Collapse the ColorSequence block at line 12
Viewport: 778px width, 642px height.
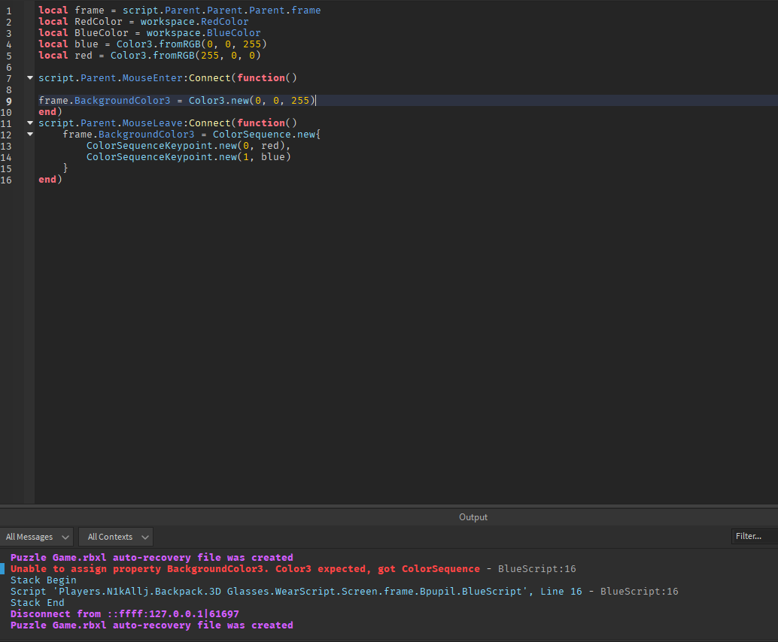29,134
